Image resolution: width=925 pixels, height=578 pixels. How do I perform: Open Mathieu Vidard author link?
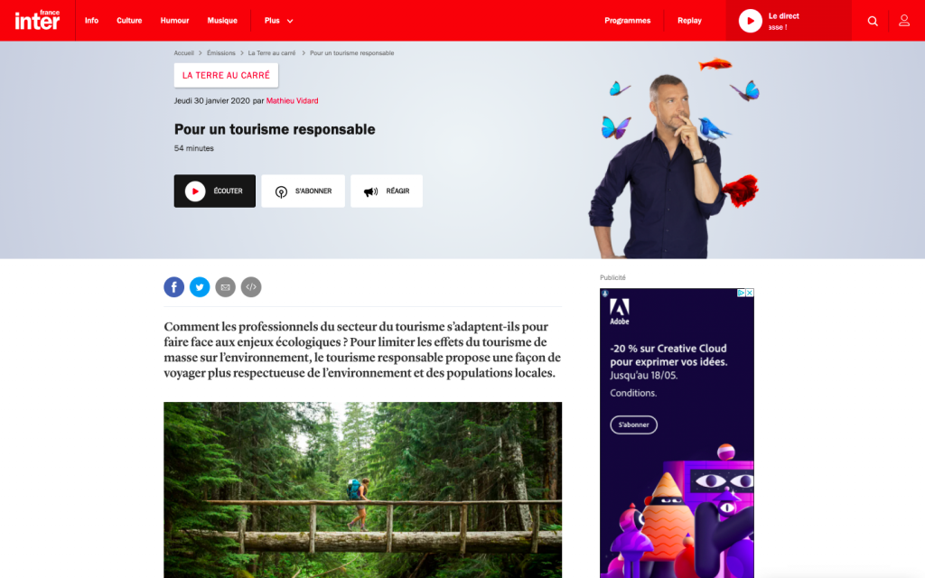292,101
